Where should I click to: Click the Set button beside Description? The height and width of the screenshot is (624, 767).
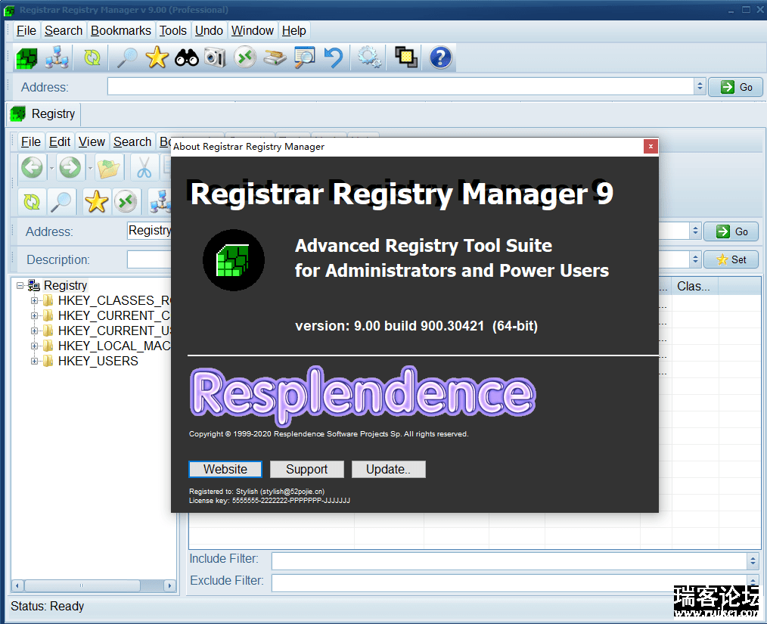pos(731,259)
